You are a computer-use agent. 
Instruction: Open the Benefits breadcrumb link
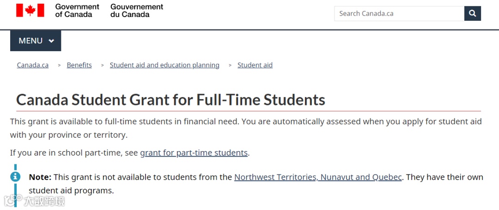[79, 65]
